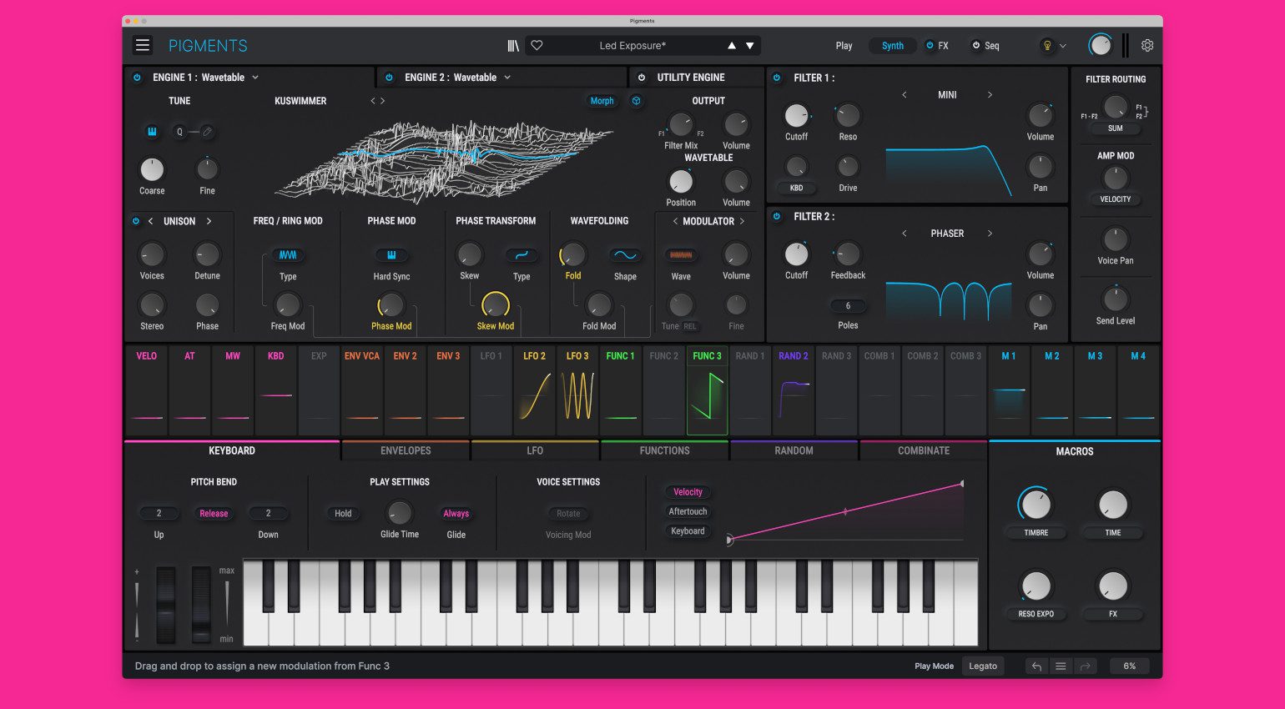
Task: Toggle Filter 2 power button
Action: click(x=777, y=216)
